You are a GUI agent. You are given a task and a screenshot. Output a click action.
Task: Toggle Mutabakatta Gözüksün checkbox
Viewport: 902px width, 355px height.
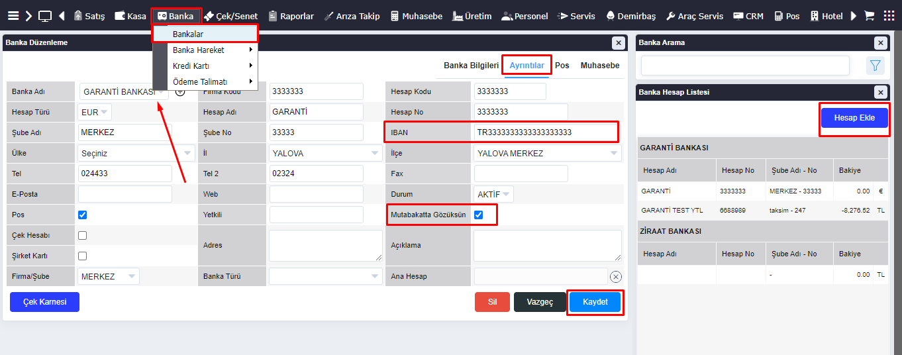click(x=478, y=215)
